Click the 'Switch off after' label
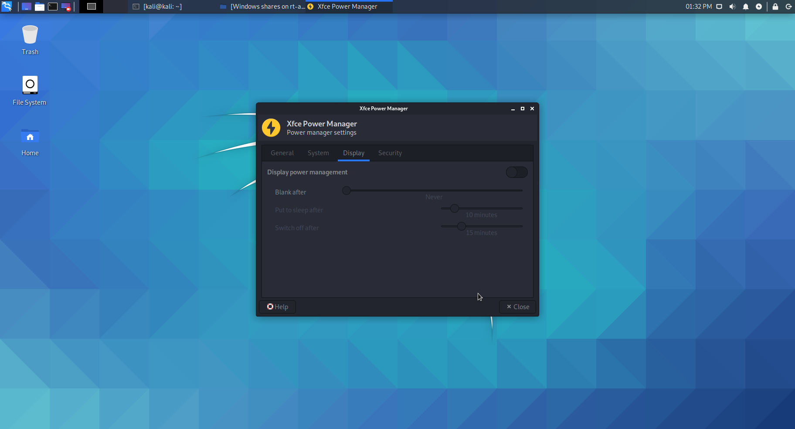The image size is (795, 429). point(297,228)
